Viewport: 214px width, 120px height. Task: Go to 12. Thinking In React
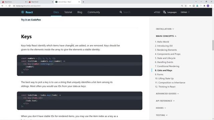click(165, 87)
